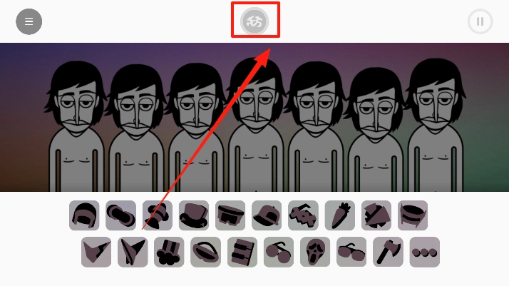The height and width of the screenshot is (286, 509).
Task: Pick the top hat sound icon
Action: [x=194, y=215]
